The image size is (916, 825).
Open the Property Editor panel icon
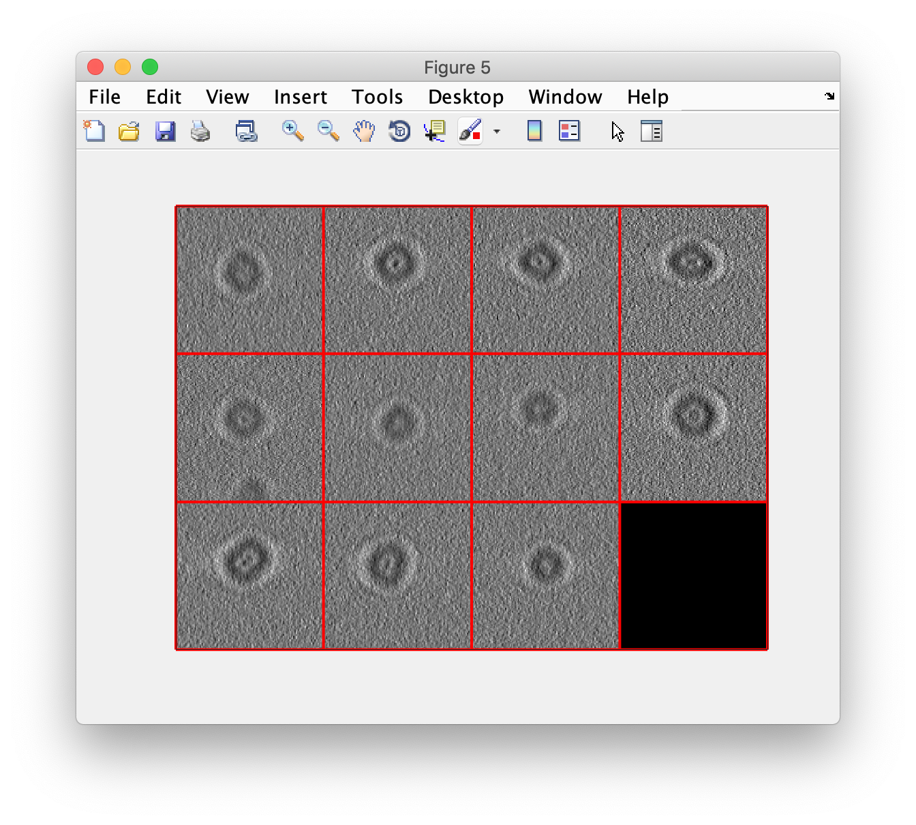[652, 131]
